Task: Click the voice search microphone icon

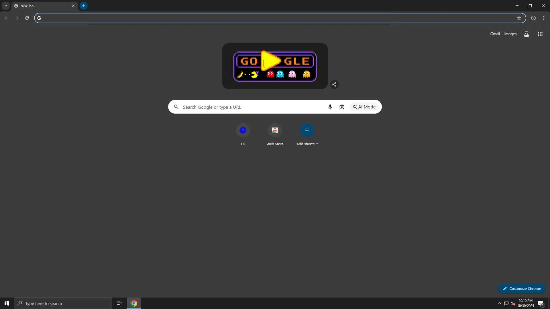Action: (x=330, y=107)
